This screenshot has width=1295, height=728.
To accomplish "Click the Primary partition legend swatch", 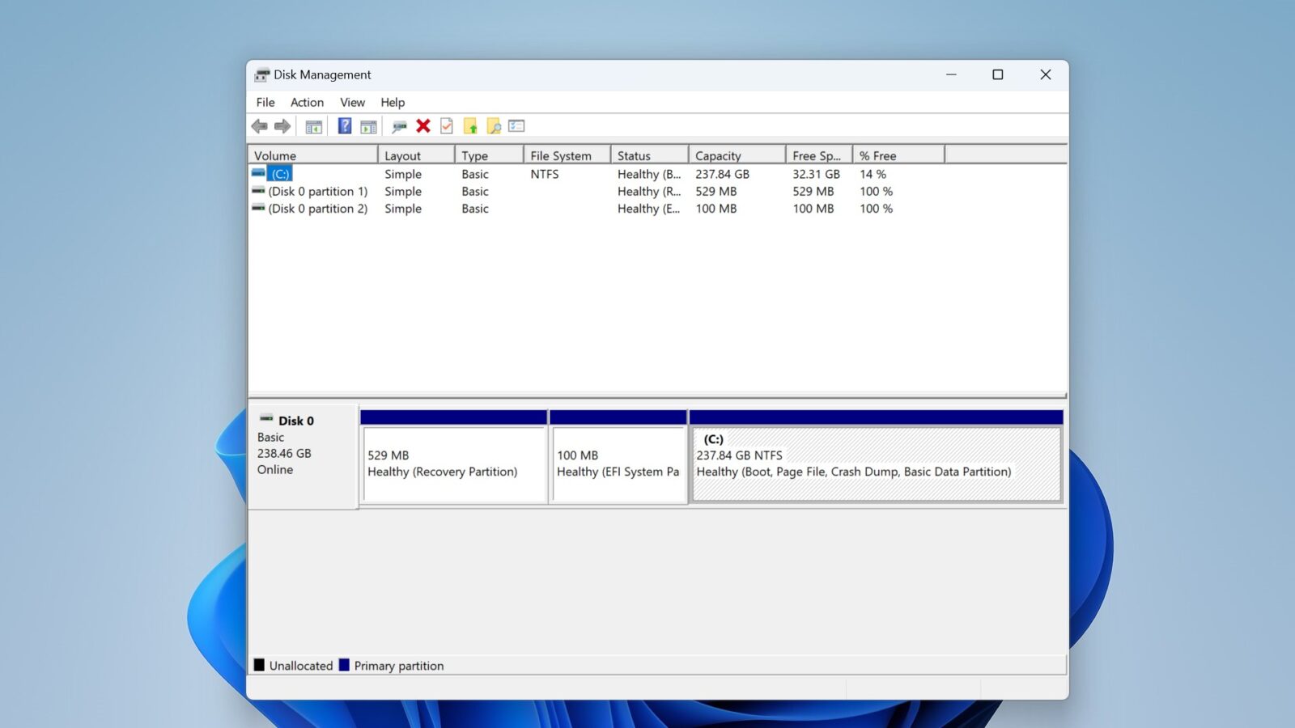I will (x=346, y=665).
